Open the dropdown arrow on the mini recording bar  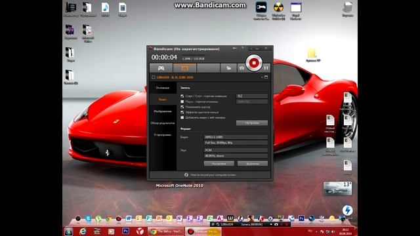coord(271,224)
